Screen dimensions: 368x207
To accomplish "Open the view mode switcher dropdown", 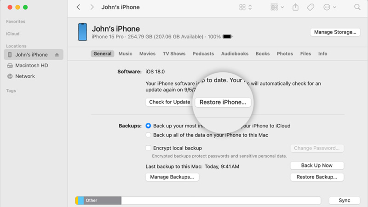I will pos(246,7).
